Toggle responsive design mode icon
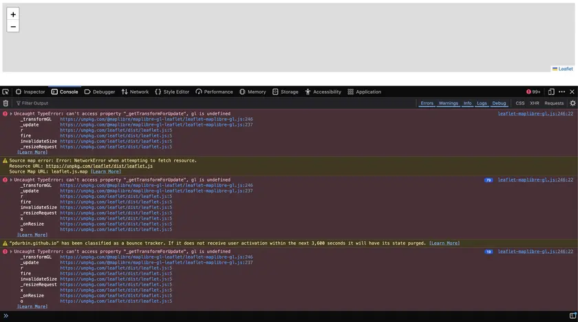Image resolution: width=578 pixels, height=322 pixels. click(551, 92)
